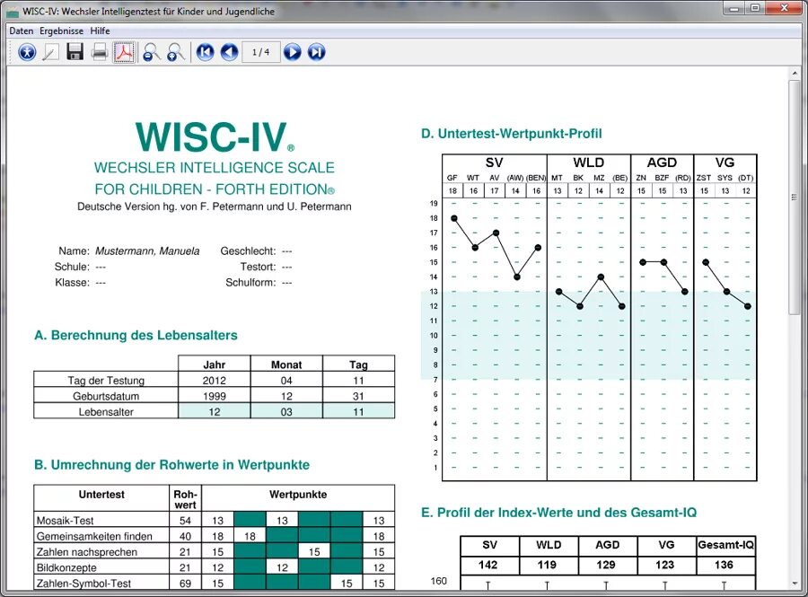
Task: Click the 1 / 4 page field
Action: tap(260, 52)
